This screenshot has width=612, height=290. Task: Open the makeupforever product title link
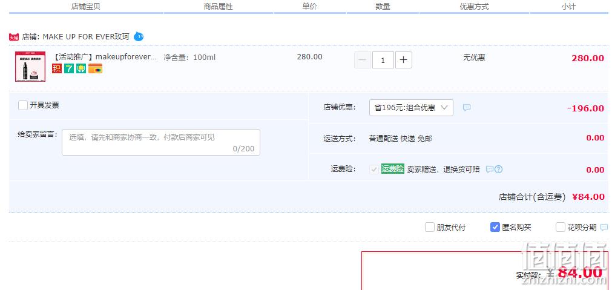click(105, 57)
